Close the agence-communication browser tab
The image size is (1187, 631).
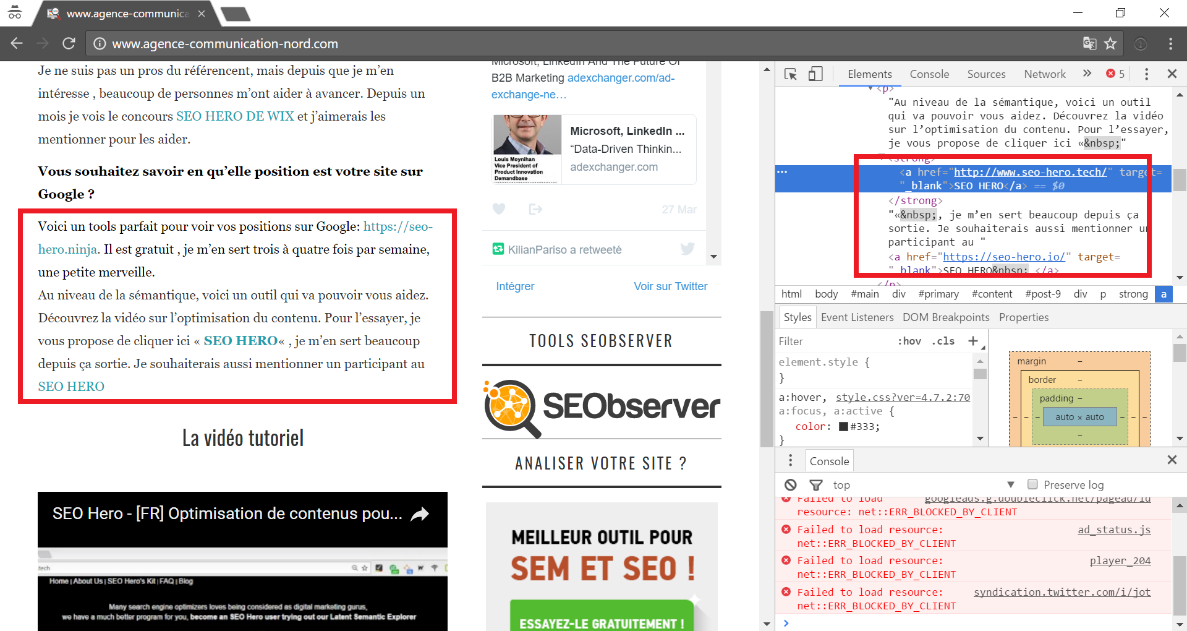202,14
